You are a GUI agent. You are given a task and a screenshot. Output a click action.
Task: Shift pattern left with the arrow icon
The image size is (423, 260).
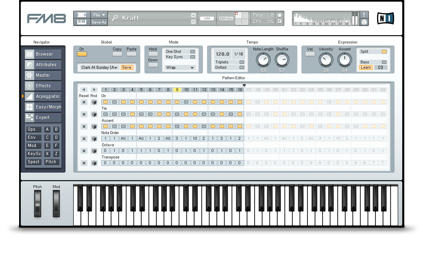pyautogui.click(x=84, y=90)
